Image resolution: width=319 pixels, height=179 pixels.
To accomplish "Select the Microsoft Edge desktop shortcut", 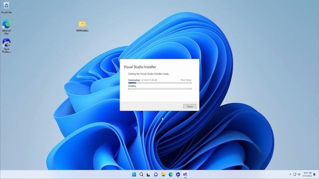I will click(x=6, y=27).
